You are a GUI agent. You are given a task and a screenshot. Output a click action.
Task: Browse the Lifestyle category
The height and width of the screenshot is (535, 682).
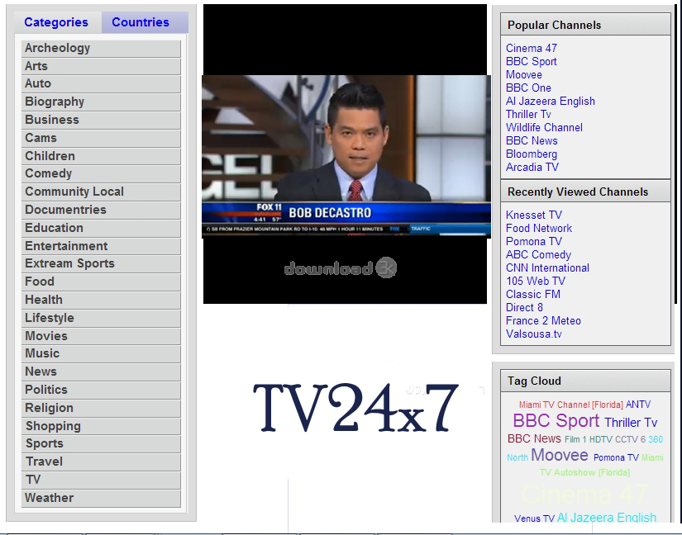[101, 319]
